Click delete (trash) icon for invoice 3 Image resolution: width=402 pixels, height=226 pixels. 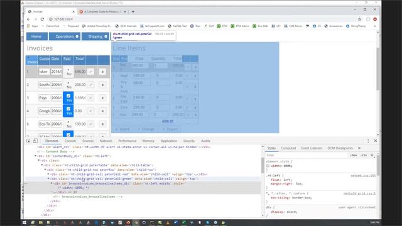click(x=102, y=98)
